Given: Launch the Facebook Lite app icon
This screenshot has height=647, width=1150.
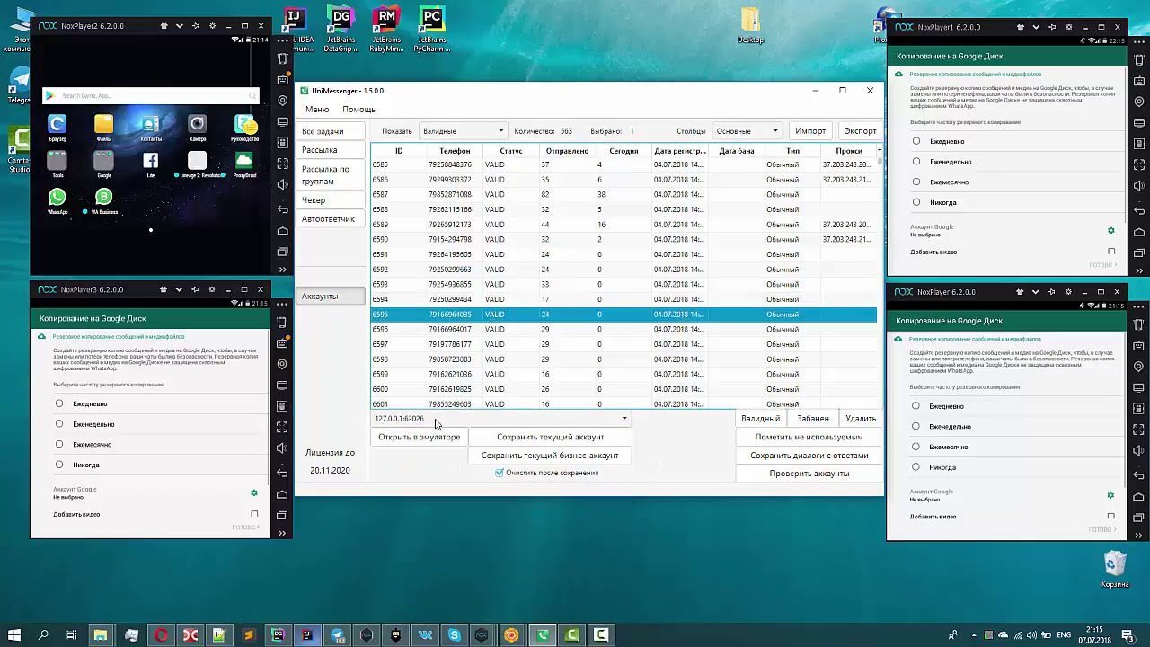Looking at the screenshot, I should (151, 161).
